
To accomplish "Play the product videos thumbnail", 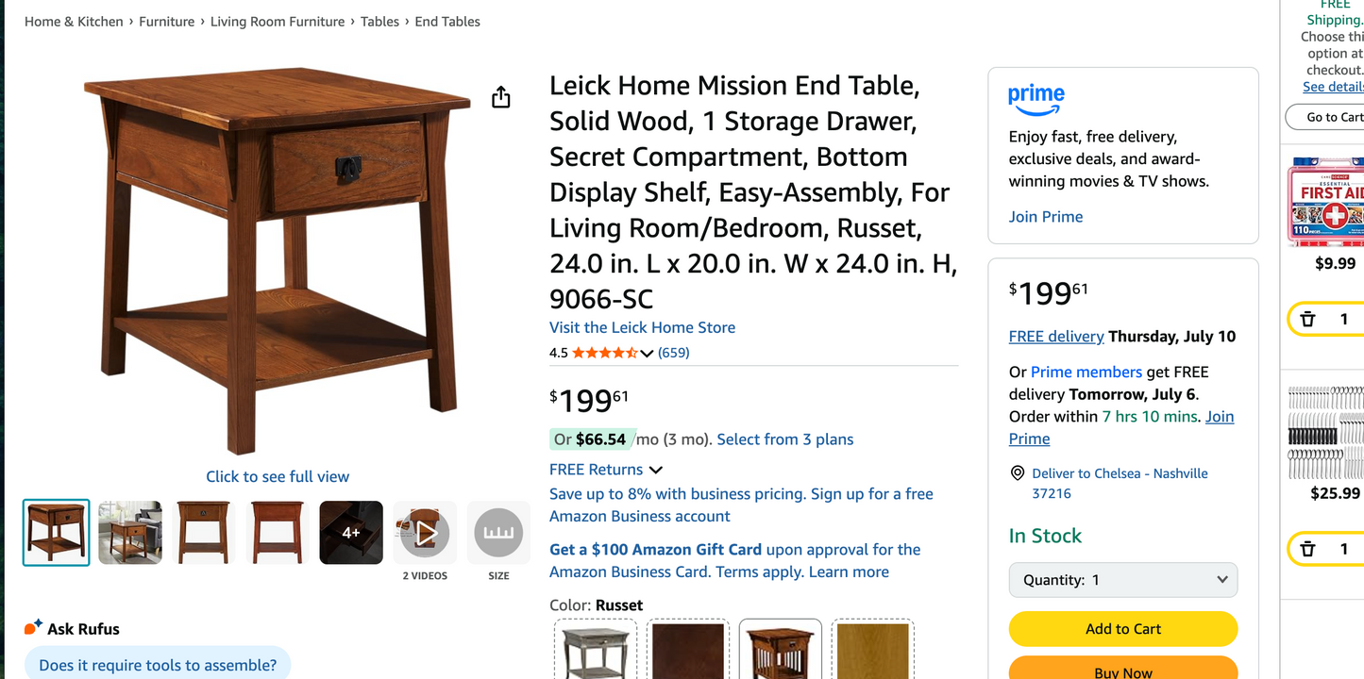I will pyautogui.click(x=425, y=533).
